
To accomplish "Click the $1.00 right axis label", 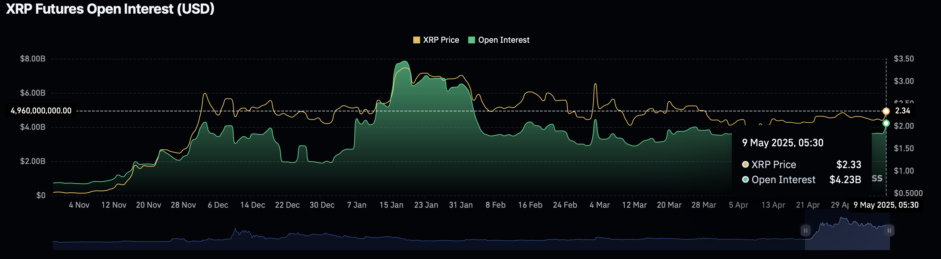I will (904, 171).
